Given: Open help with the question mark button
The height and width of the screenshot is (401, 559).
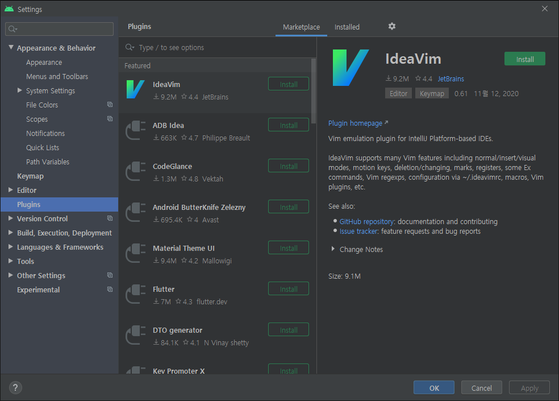Looking at the screenshot, I should [15, 387].
